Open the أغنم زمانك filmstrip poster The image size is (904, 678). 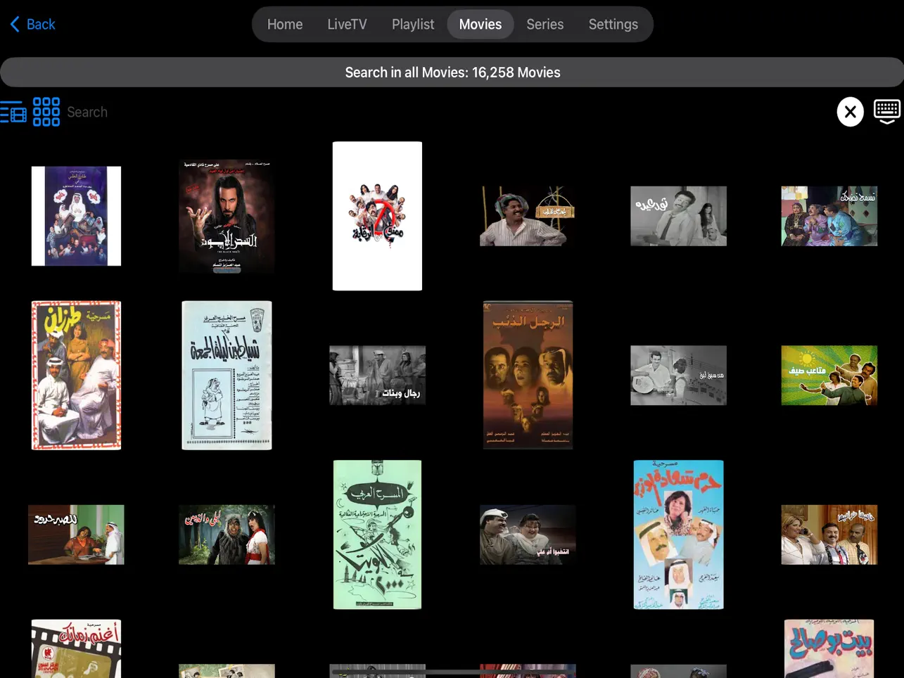click(76, 648)
